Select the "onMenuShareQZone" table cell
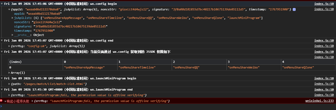This screenshot has height=110, width=336. tap(308, 67)
